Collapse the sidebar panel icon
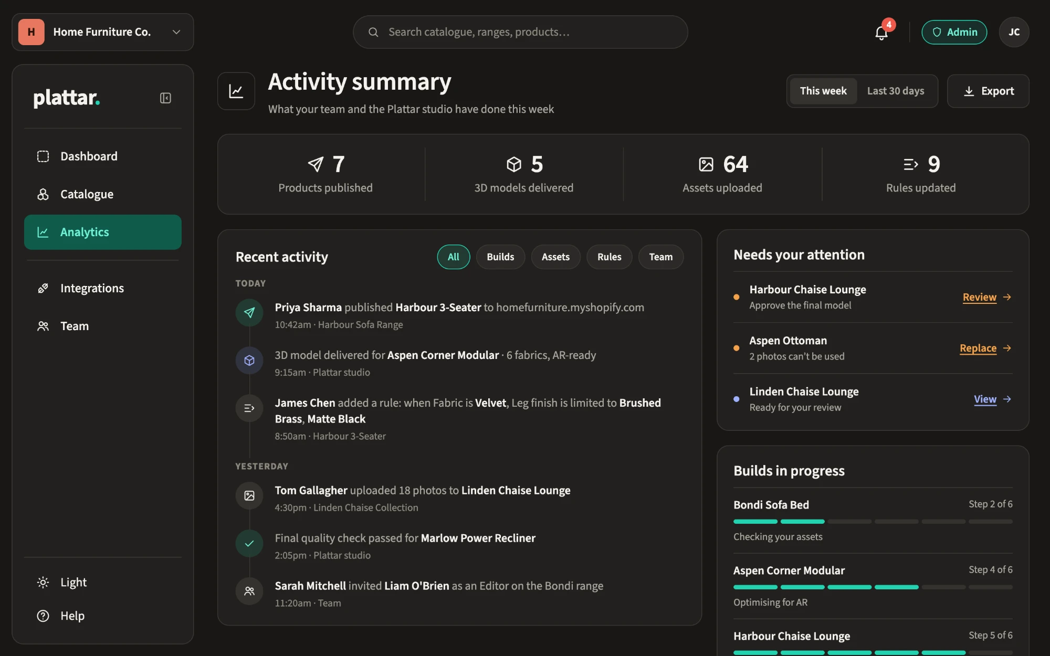 click(x=165, y=98)
